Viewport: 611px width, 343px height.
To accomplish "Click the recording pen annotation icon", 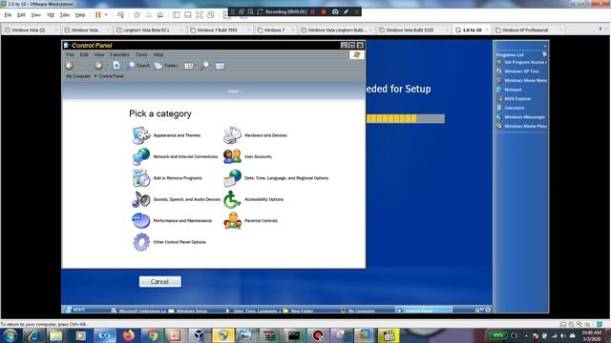I will click(346, 11).
